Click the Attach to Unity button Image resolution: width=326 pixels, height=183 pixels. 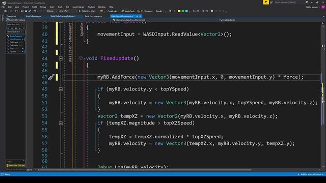pos(88,11)
